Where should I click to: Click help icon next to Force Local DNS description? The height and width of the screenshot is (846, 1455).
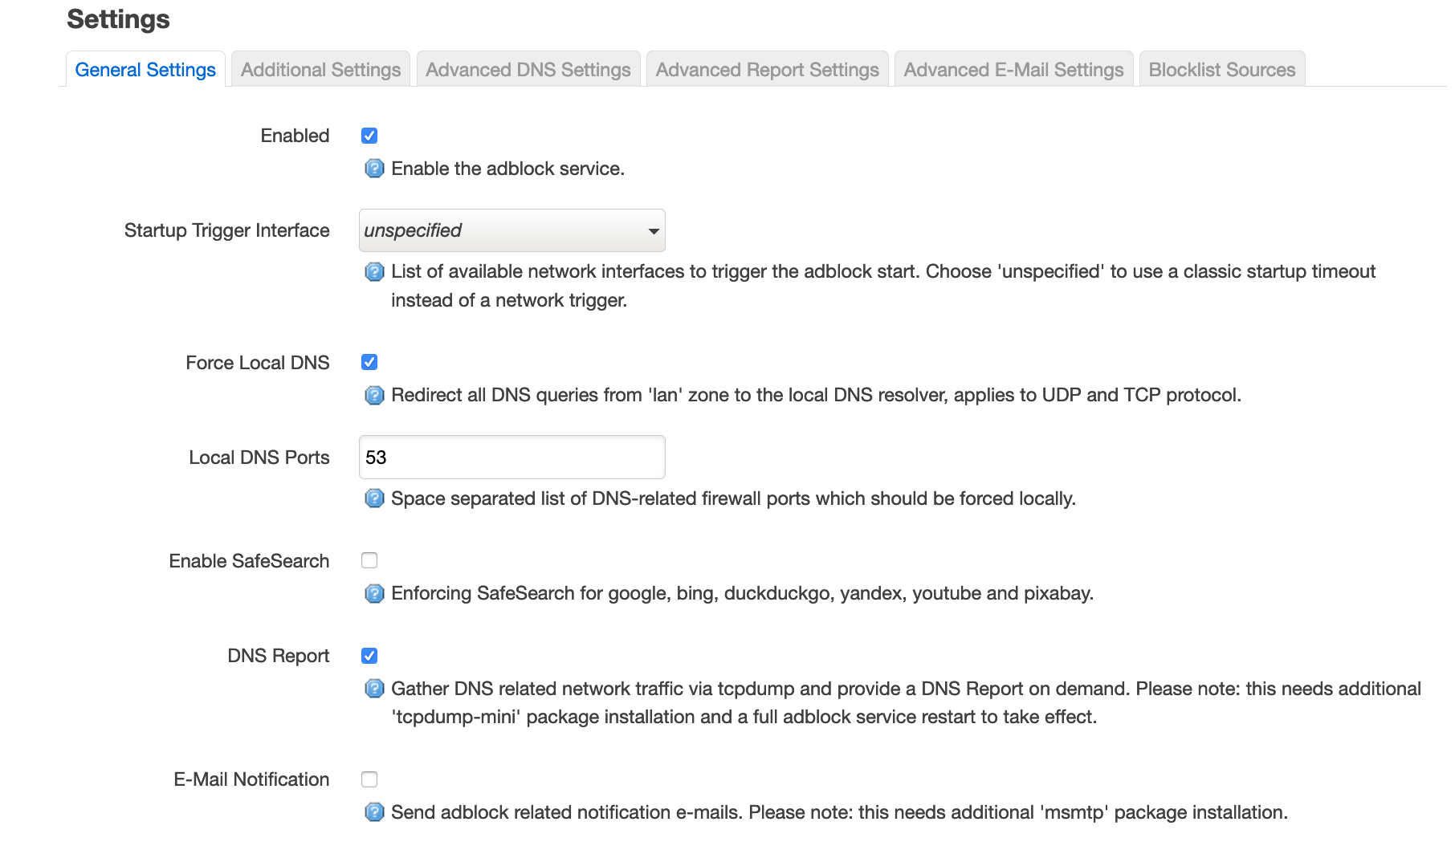click(x=374, y=396)
